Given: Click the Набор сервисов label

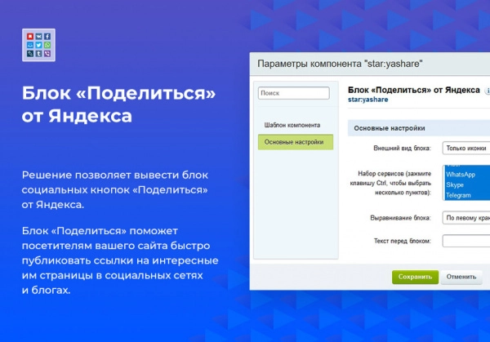Looking at the screenshot, I should click(x=390, y=183).
